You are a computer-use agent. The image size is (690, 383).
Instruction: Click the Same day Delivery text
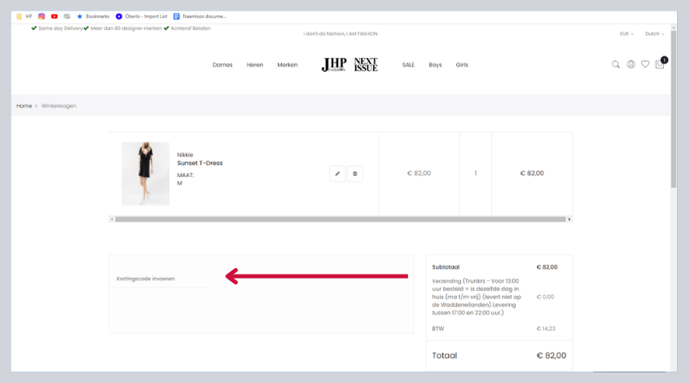point(60,29)
